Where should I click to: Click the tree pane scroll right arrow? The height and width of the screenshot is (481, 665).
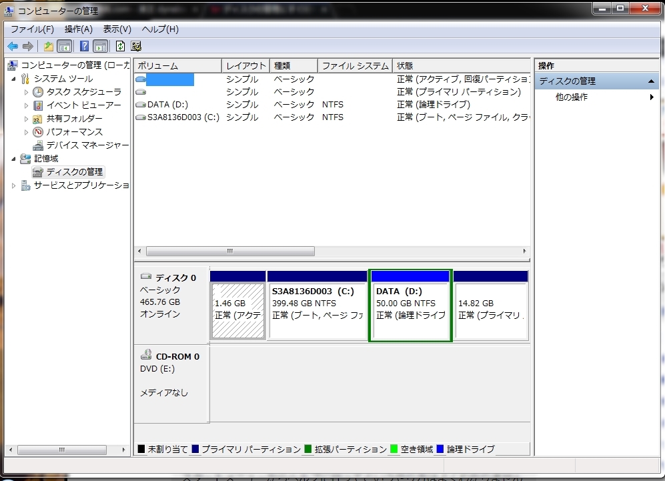coord(123,450)
